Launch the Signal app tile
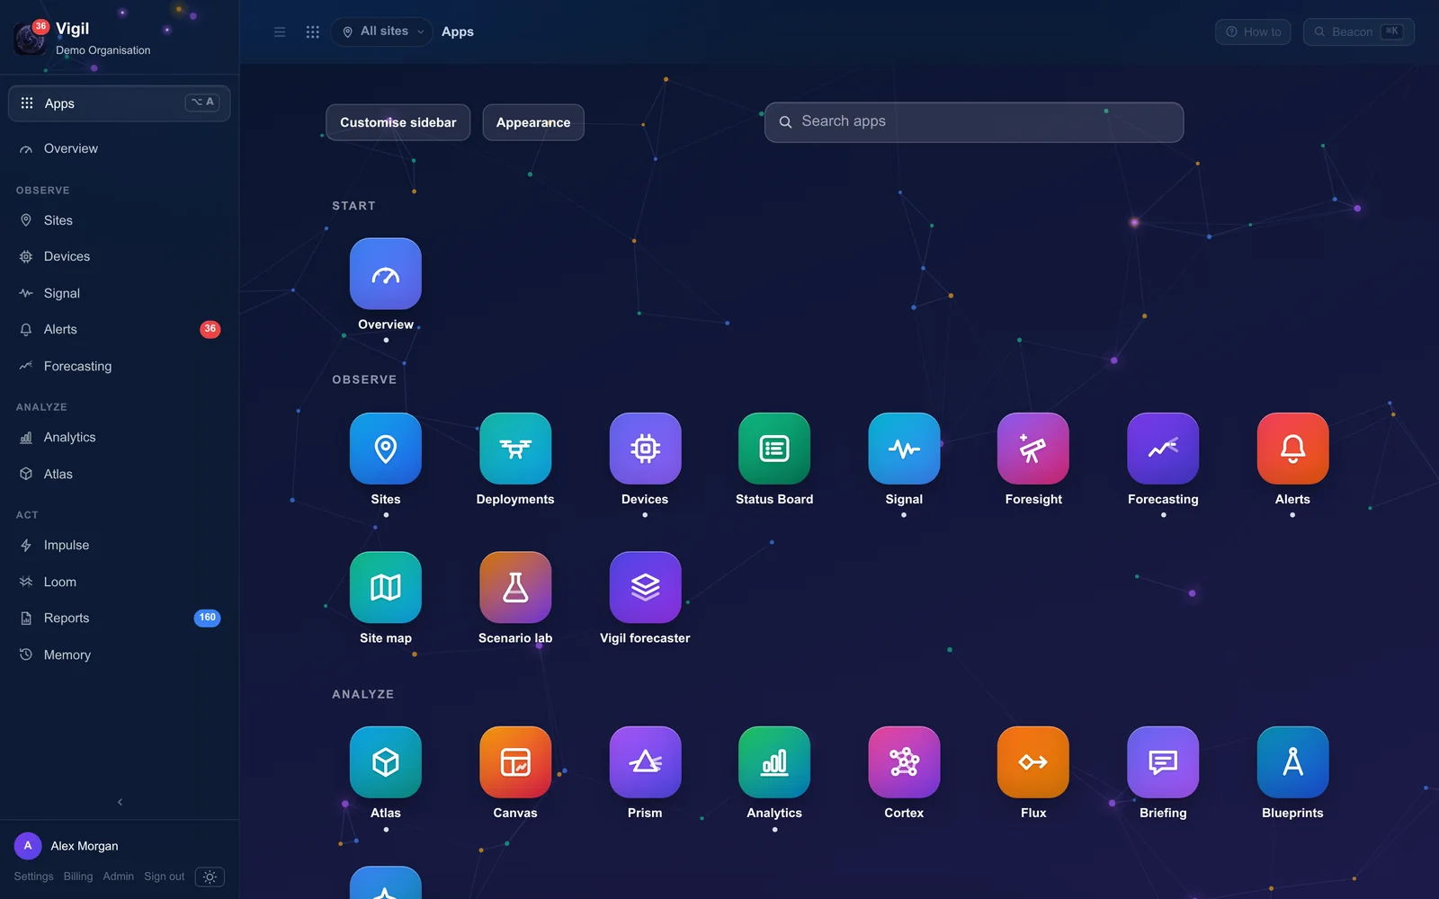The height and width of the screenshot is (899, 1439). click(x=904, y=448)
